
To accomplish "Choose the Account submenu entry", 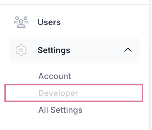I will pos(55,76).
